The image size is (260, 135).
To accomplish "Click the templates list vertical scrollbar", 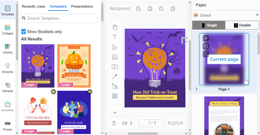I will (102, 12).
